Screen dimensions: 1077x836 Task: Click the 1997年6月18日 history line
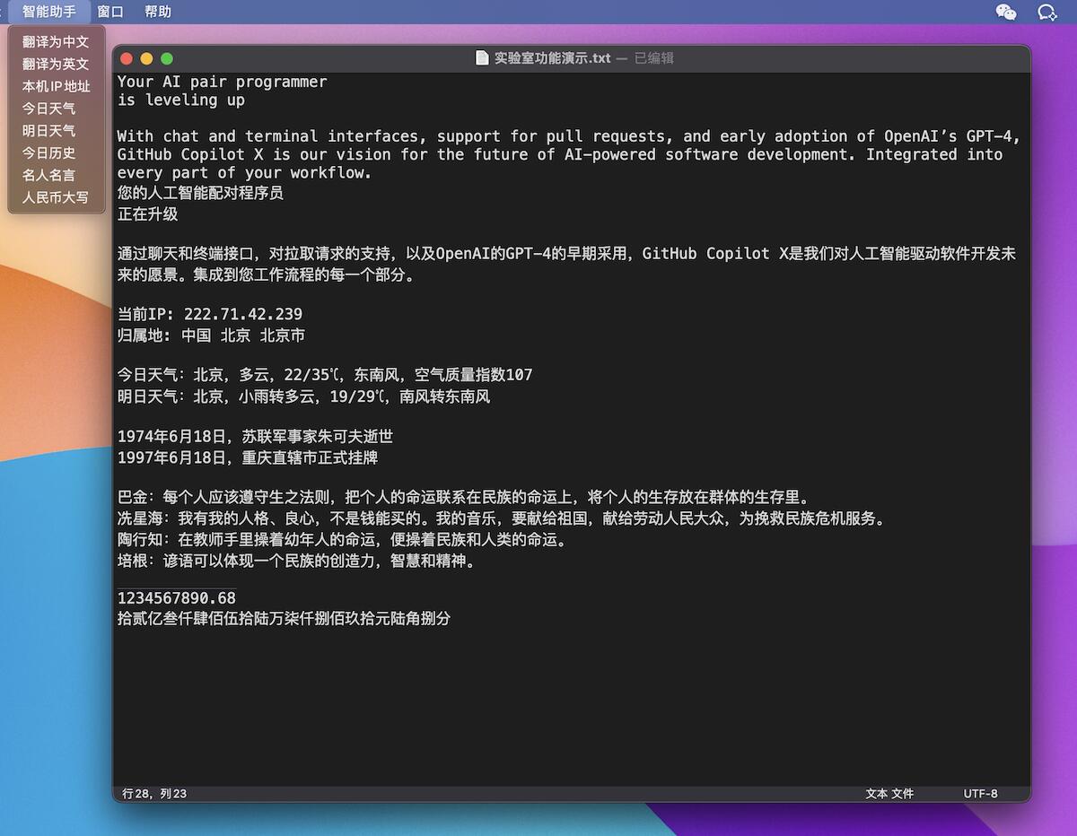(248, 458)
